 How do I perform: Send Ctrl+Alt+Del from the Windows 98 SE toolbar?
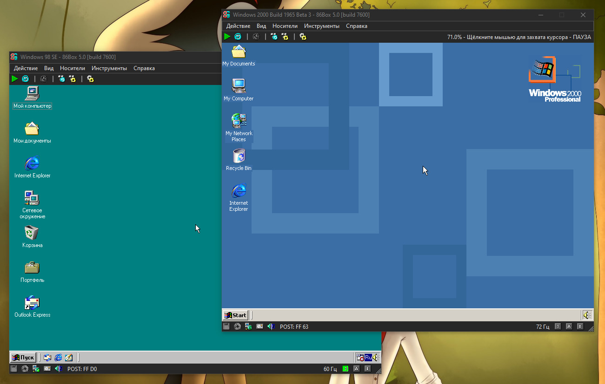point(61,79)
